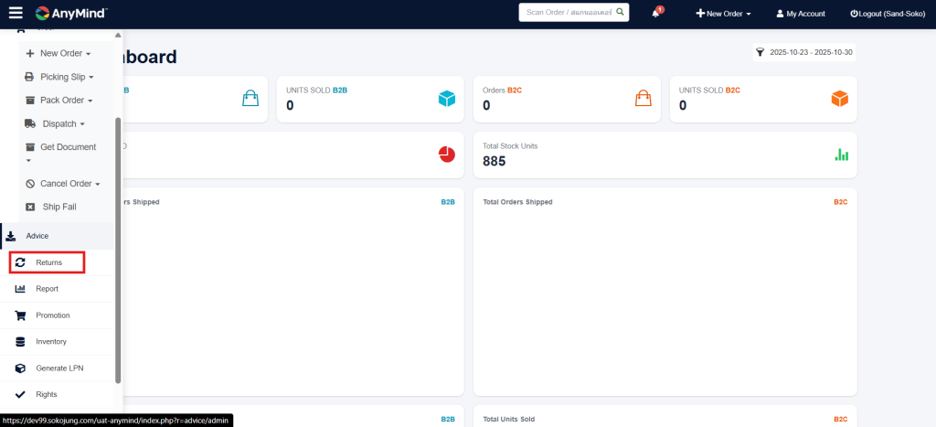
Task: Click the sidebar vertical scrollbar
Action: pos(118,247)
